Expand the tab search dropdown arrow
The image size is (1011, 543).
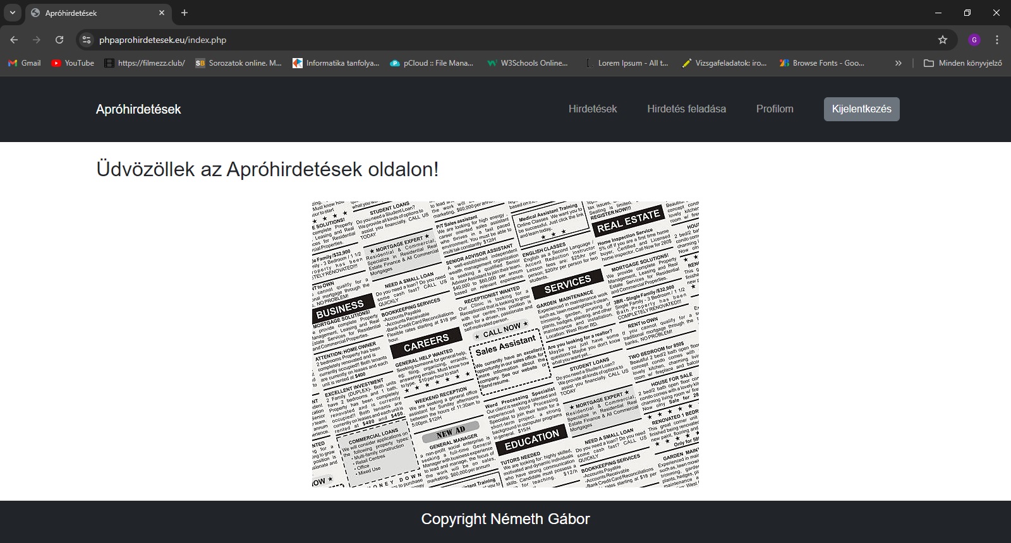[x=12, y=13]
